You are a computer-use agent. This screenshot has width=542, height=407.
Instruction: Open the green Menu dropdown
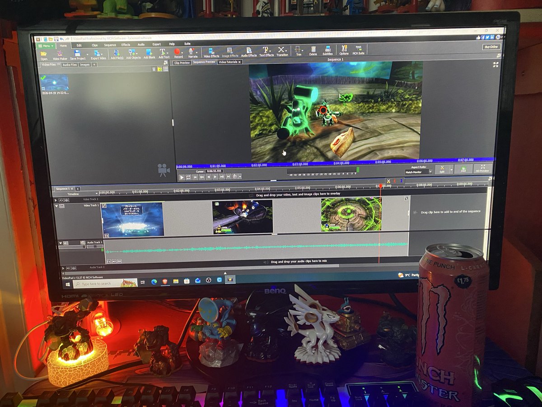point(46,46)
